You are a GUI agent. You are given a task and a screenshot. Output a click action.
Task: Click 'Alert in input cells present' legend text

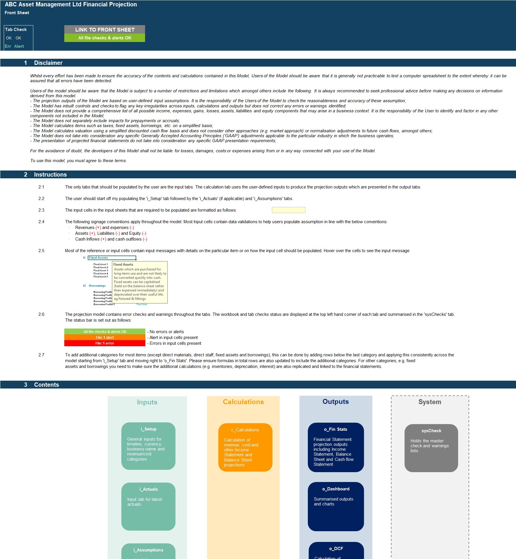click(x=172, y=338)
